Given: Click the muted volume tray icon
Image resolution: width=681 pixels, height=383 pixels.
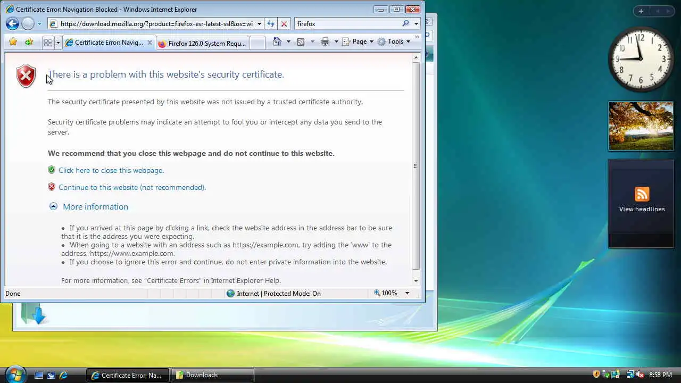Looking at the screenshot, I should (x=640, y=374).
